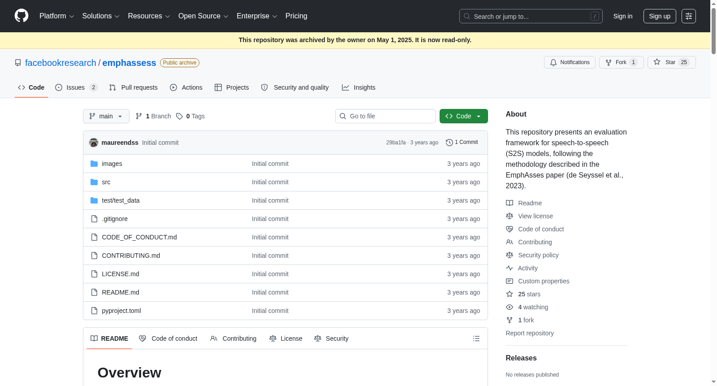This screenshot has height=386, width=717.
Task: Click the Notifications bell button
Action: (x=570, y=62)
